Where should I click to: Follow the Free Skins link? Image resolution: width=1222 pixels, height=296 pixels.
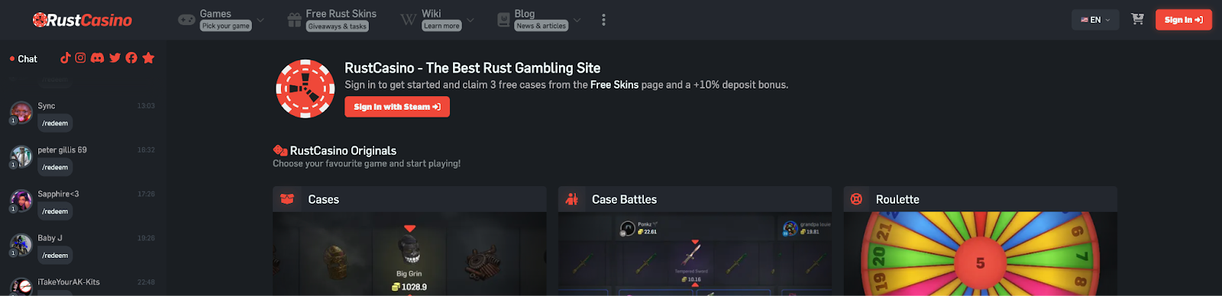pyautogui.click(x=614, y=85)
